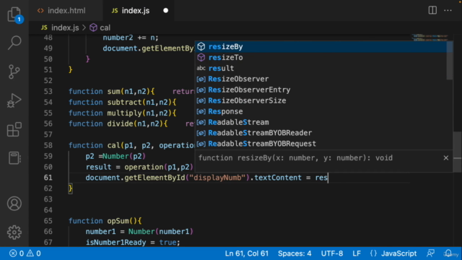Change the UTF-8 encoding setting
Viewport: 462px width, 260px height.
(332, 253)
